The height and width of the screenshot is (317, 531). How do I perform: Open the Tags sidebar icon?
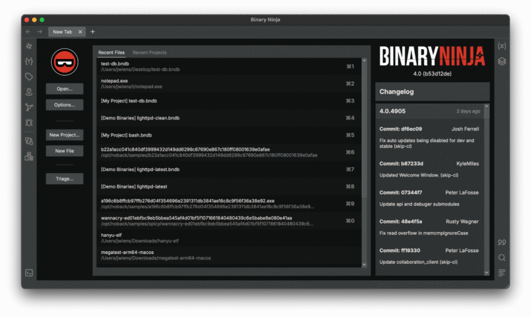29,77
